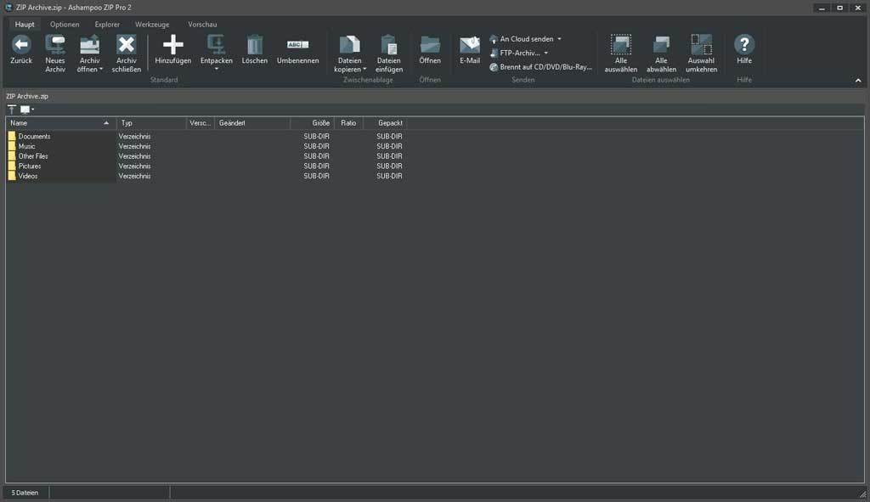Rename item using Umbenennen icon

298,44
